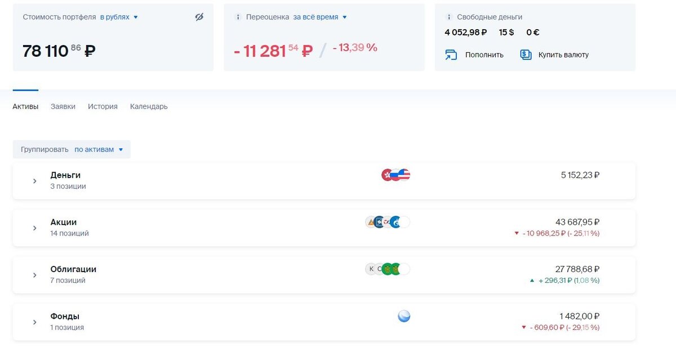
Task: Open the История tab
Action: pos(103,106)
